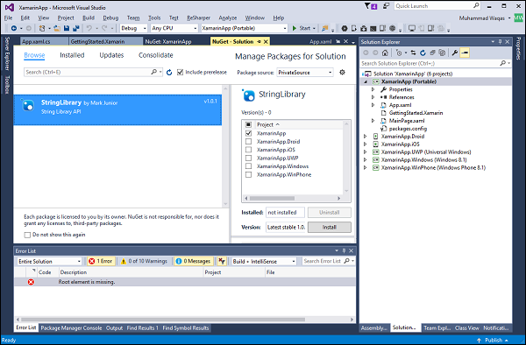Image resolution: width=526 pixels, height=345 pixels.
Task: Check the XamarinApp.WinPhone project checkbox
Action: coord(249,174)
